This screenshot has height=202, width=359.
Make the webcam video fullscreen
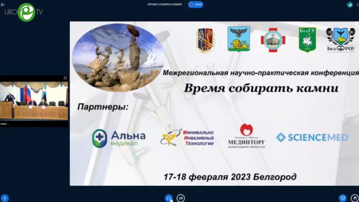click(x=65, y=78)
